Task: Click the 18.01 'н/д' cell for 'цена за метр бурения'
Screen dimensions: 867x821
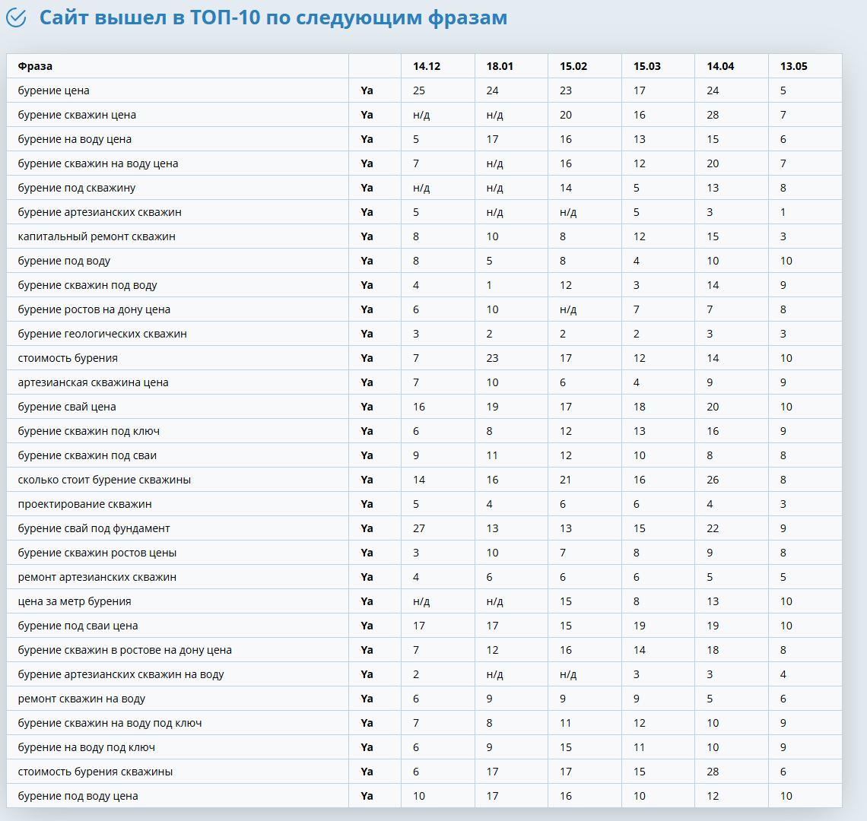Action: tap(494, 601)
